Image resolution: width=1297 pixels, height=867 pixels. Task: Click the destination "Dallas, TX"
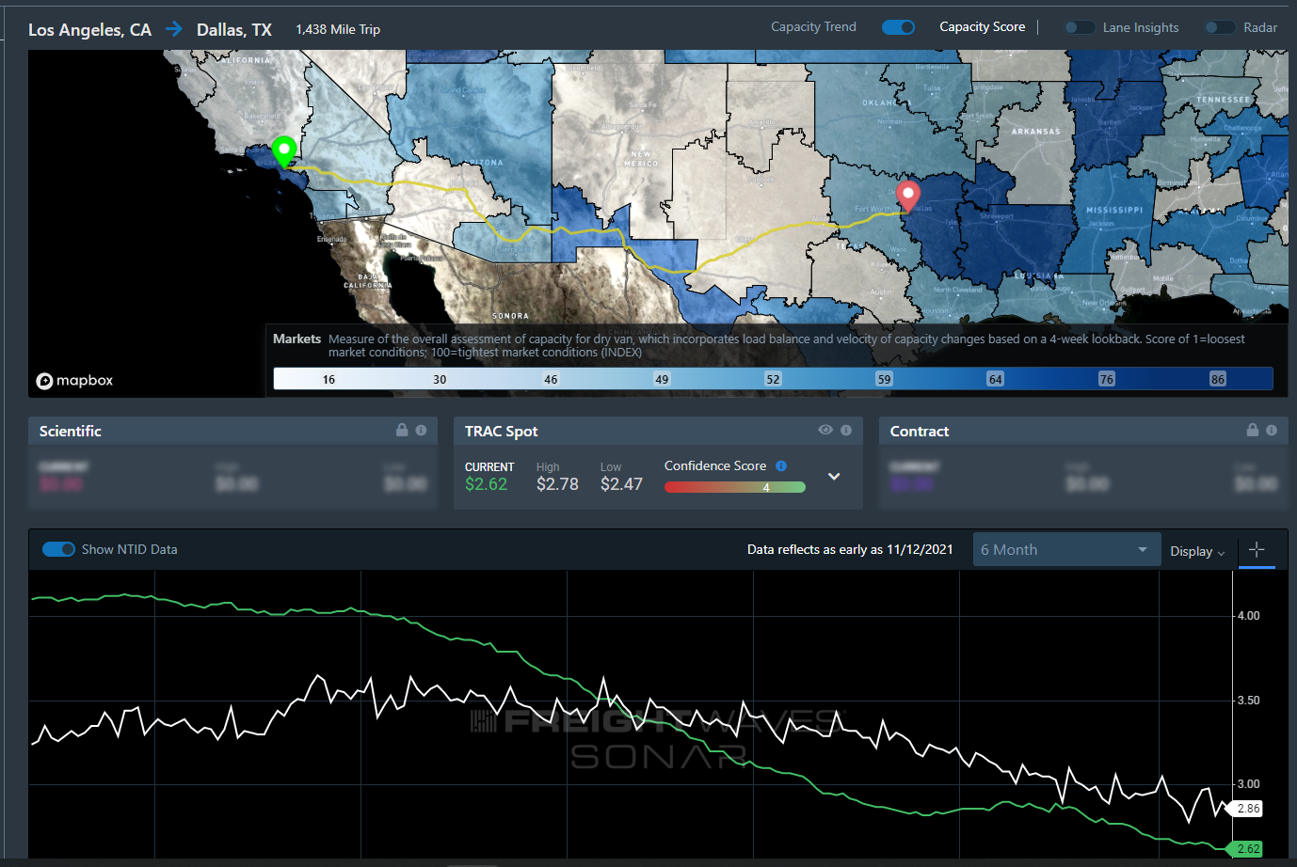tap(234, 30)
